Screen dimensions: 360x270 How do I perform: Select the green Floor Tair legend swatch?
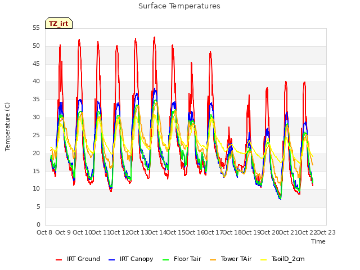point(165,260)
